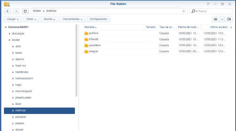This screenshot has width=236, height=131.
Task: Open the Acción dropdown menu
Action: click(49, 19)
